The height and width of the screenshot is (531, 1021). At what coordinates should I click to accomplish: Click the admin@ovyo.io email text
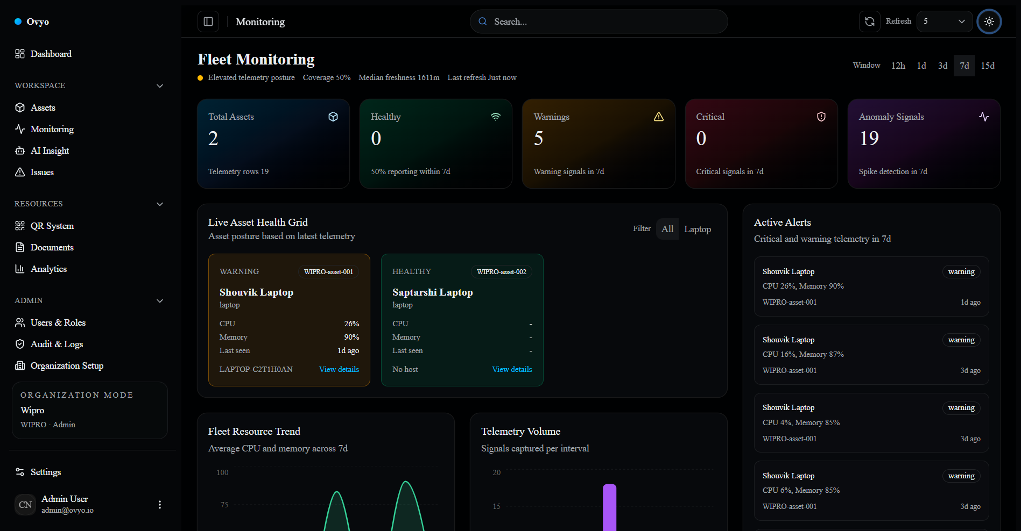tap(67, 510)
